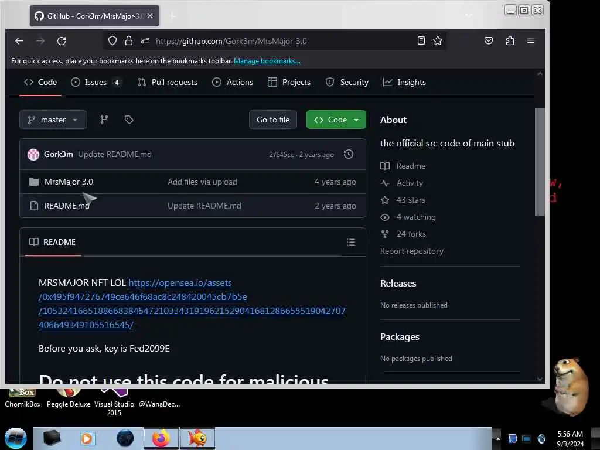Click the MrsMajor 3.0 folder icon
This screenshot has height=450, width=600.
tap(34, 182)
